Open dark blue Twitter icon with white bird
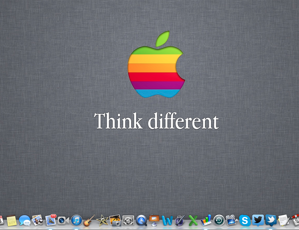The width and height of the screenshot is (299, 230). pyautogui.click(x=271, y=221)
